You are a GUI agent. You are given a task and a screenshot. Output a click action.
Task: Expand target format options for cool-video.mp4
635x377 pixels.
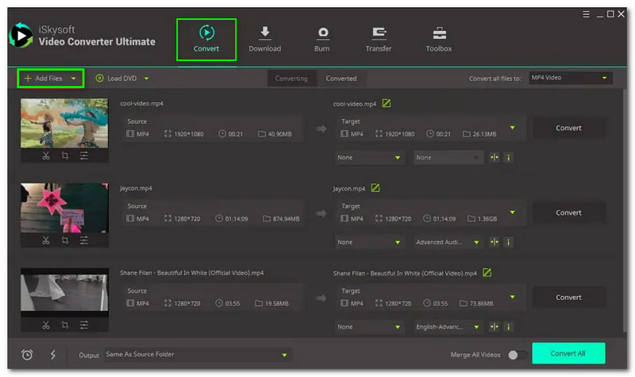coord(512,128)
